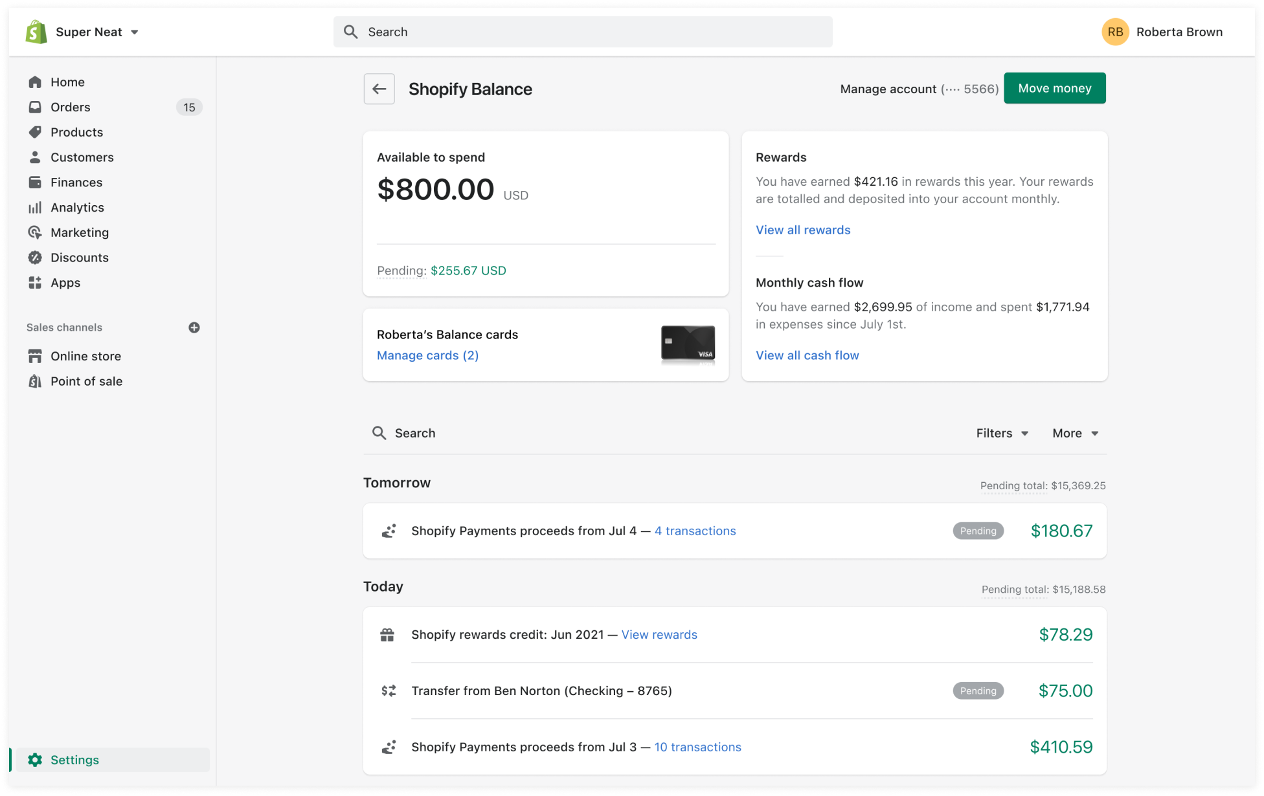The width and height of the screenshot is (1264, 796).
Task: Expand the More dropdown
Action: (1074, 433)
